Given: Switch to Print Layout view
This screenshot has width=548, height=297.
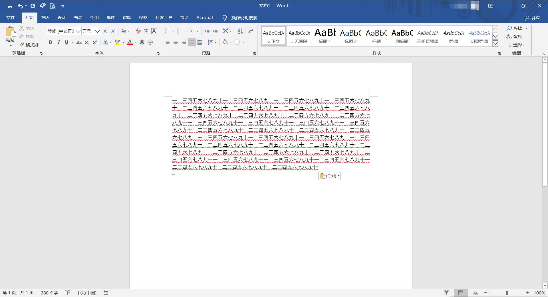Looking at the screenshot, I should pos(461,293).
